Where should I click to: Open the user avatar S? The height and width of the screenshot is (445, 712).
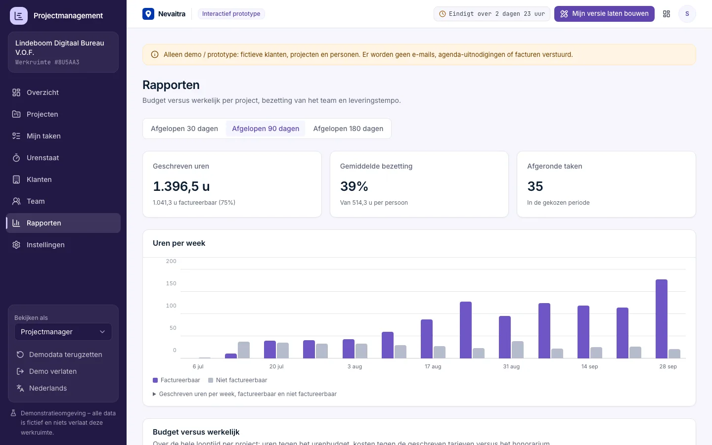point(687,14)
